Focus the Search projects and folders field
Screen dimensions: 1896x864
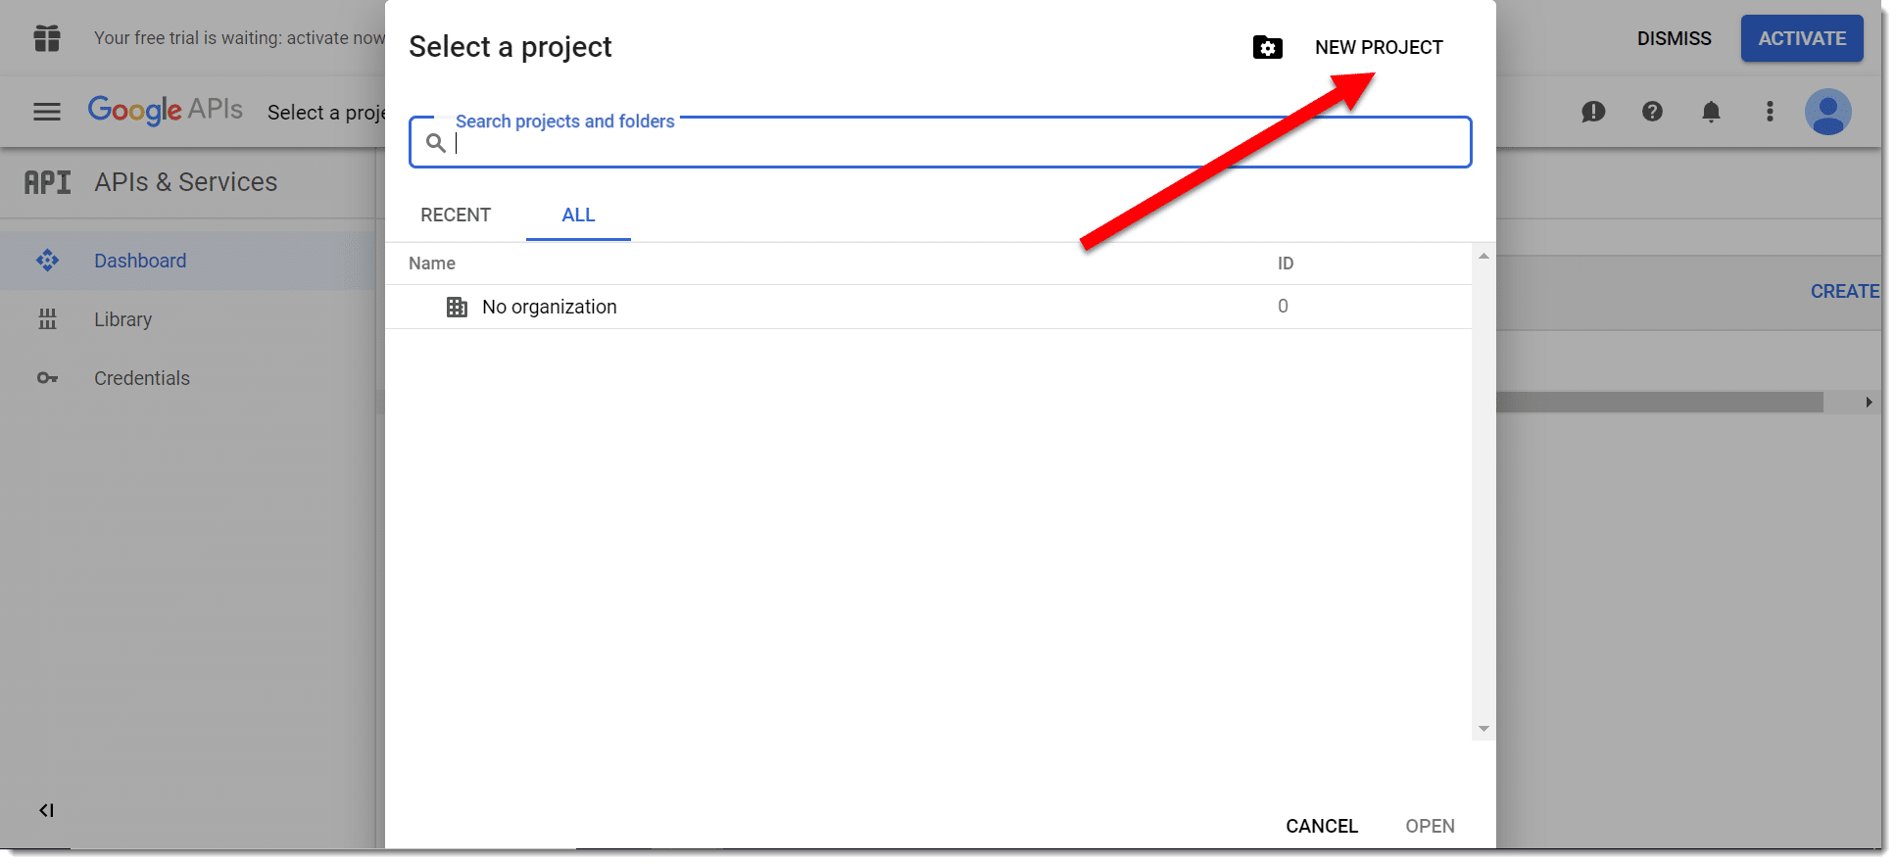tap(941, 143)
